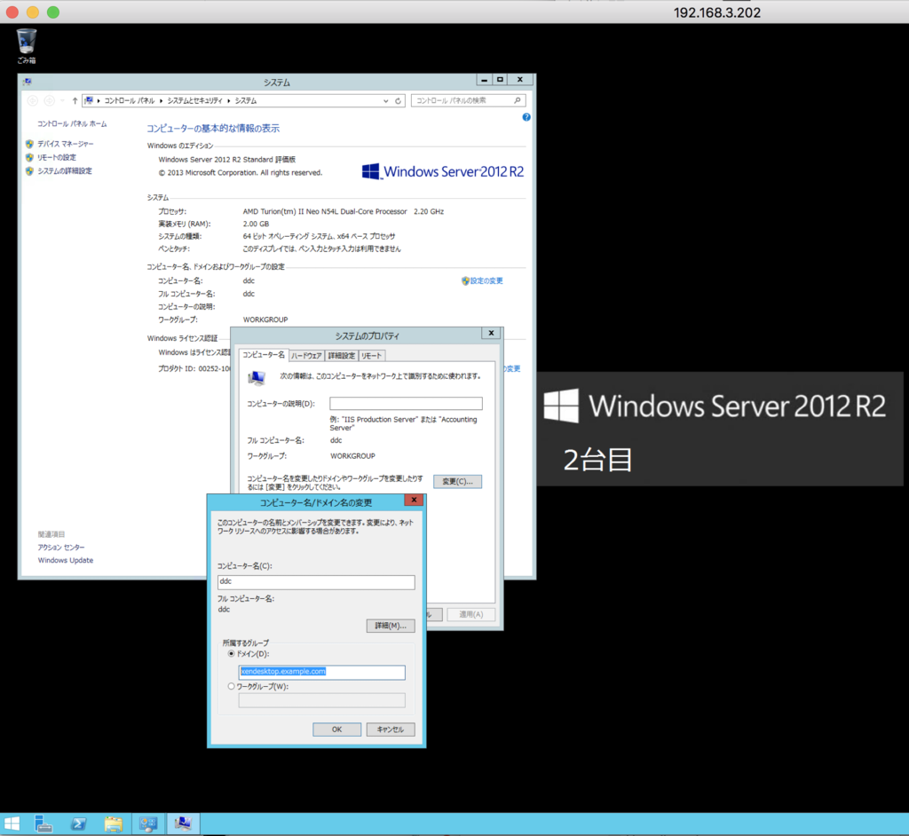Open recent locations dropdown arrow
909x836 pixels.
coord(63,101)
